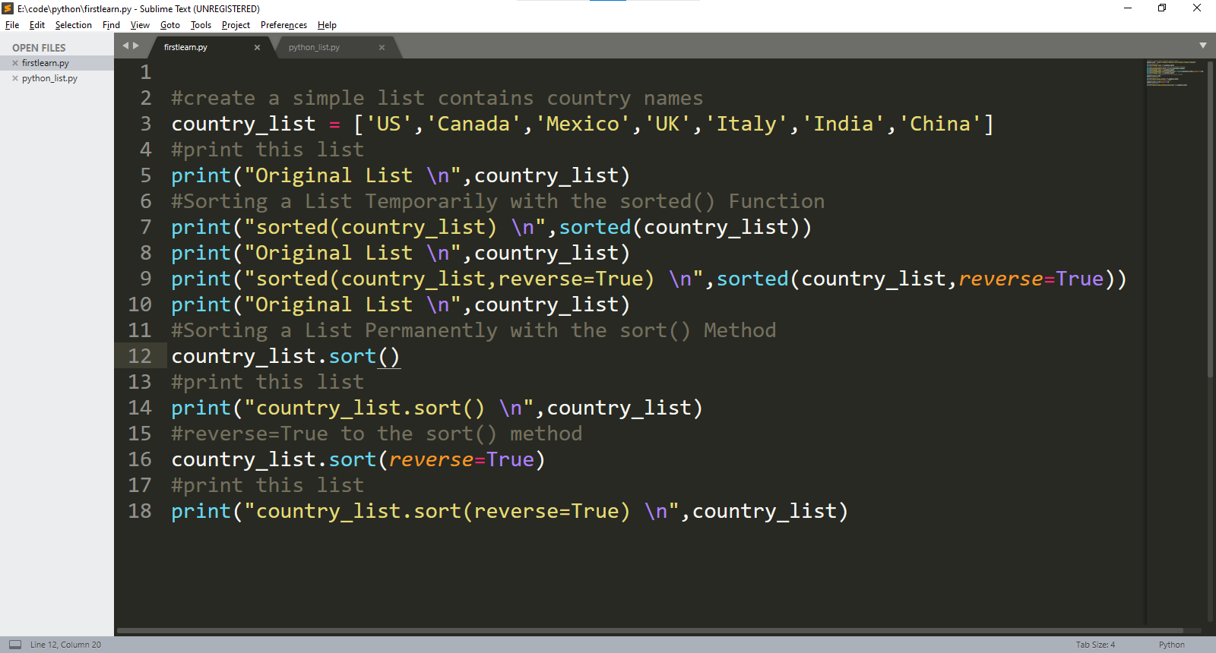Image resolution: width=1216 pixels, height=653 pixels.
Task: Open the View menu
Action: point(140,25)
